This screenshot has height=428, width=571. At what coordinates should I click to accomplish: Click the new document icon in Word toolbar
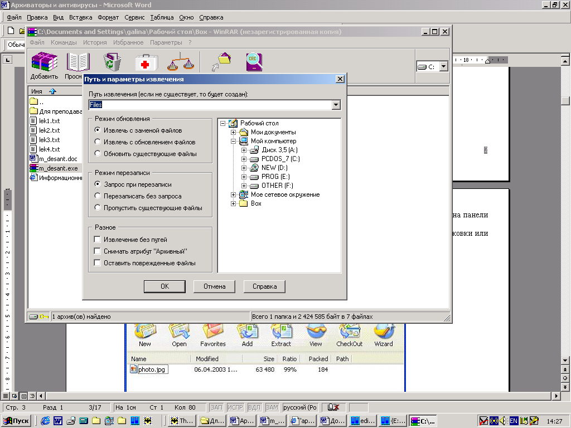[x=11, y=31]
